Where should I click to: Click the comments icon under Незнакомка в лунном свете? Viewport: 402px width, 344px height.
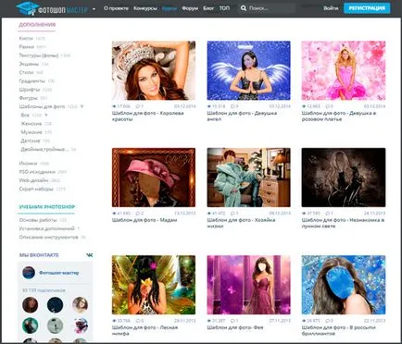pos(328,214)
